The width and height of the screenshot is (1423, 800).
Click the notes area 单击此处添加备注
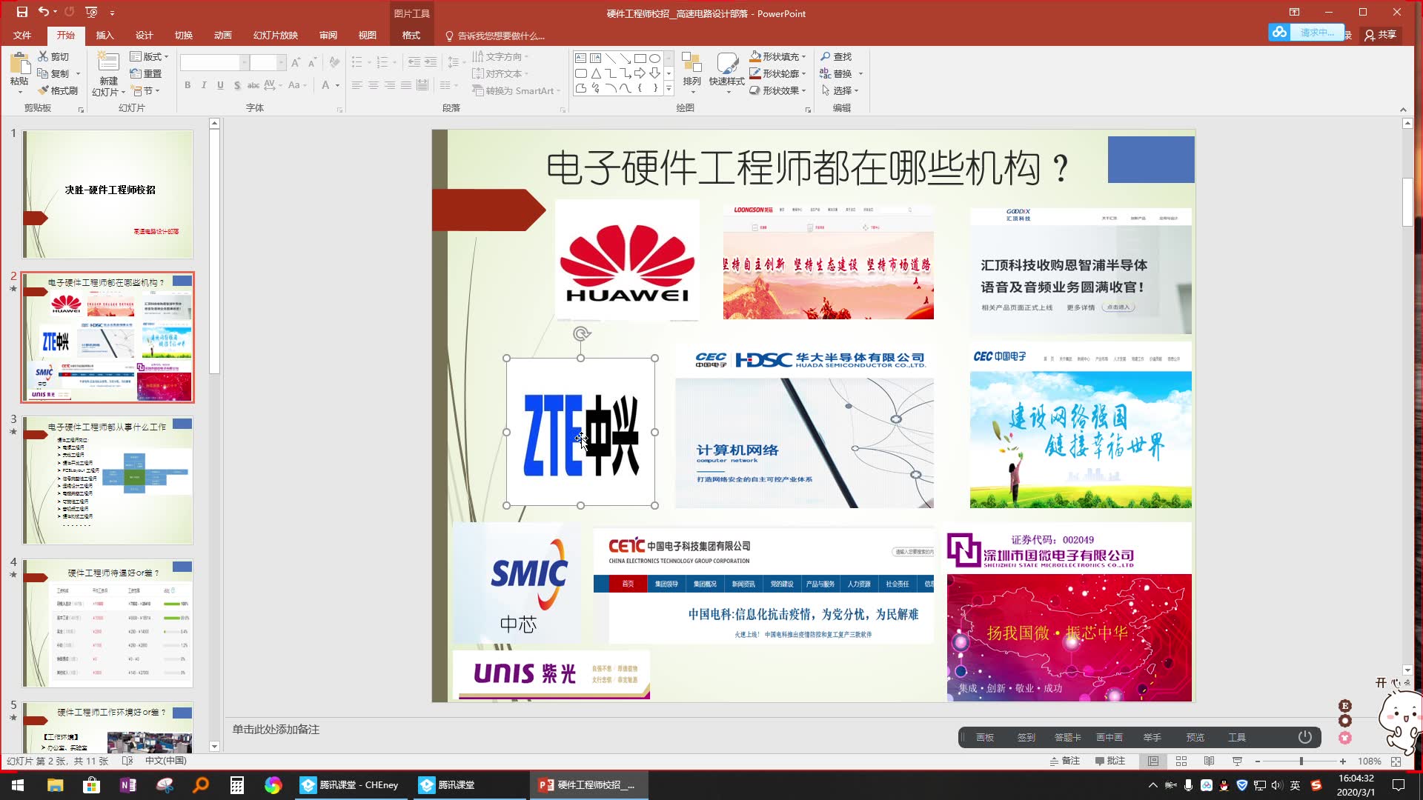[276, 730]
